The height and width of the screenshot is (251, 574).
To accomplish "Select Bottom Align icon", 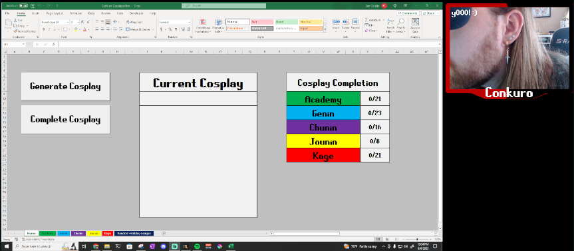I will [x=108, y=22].
